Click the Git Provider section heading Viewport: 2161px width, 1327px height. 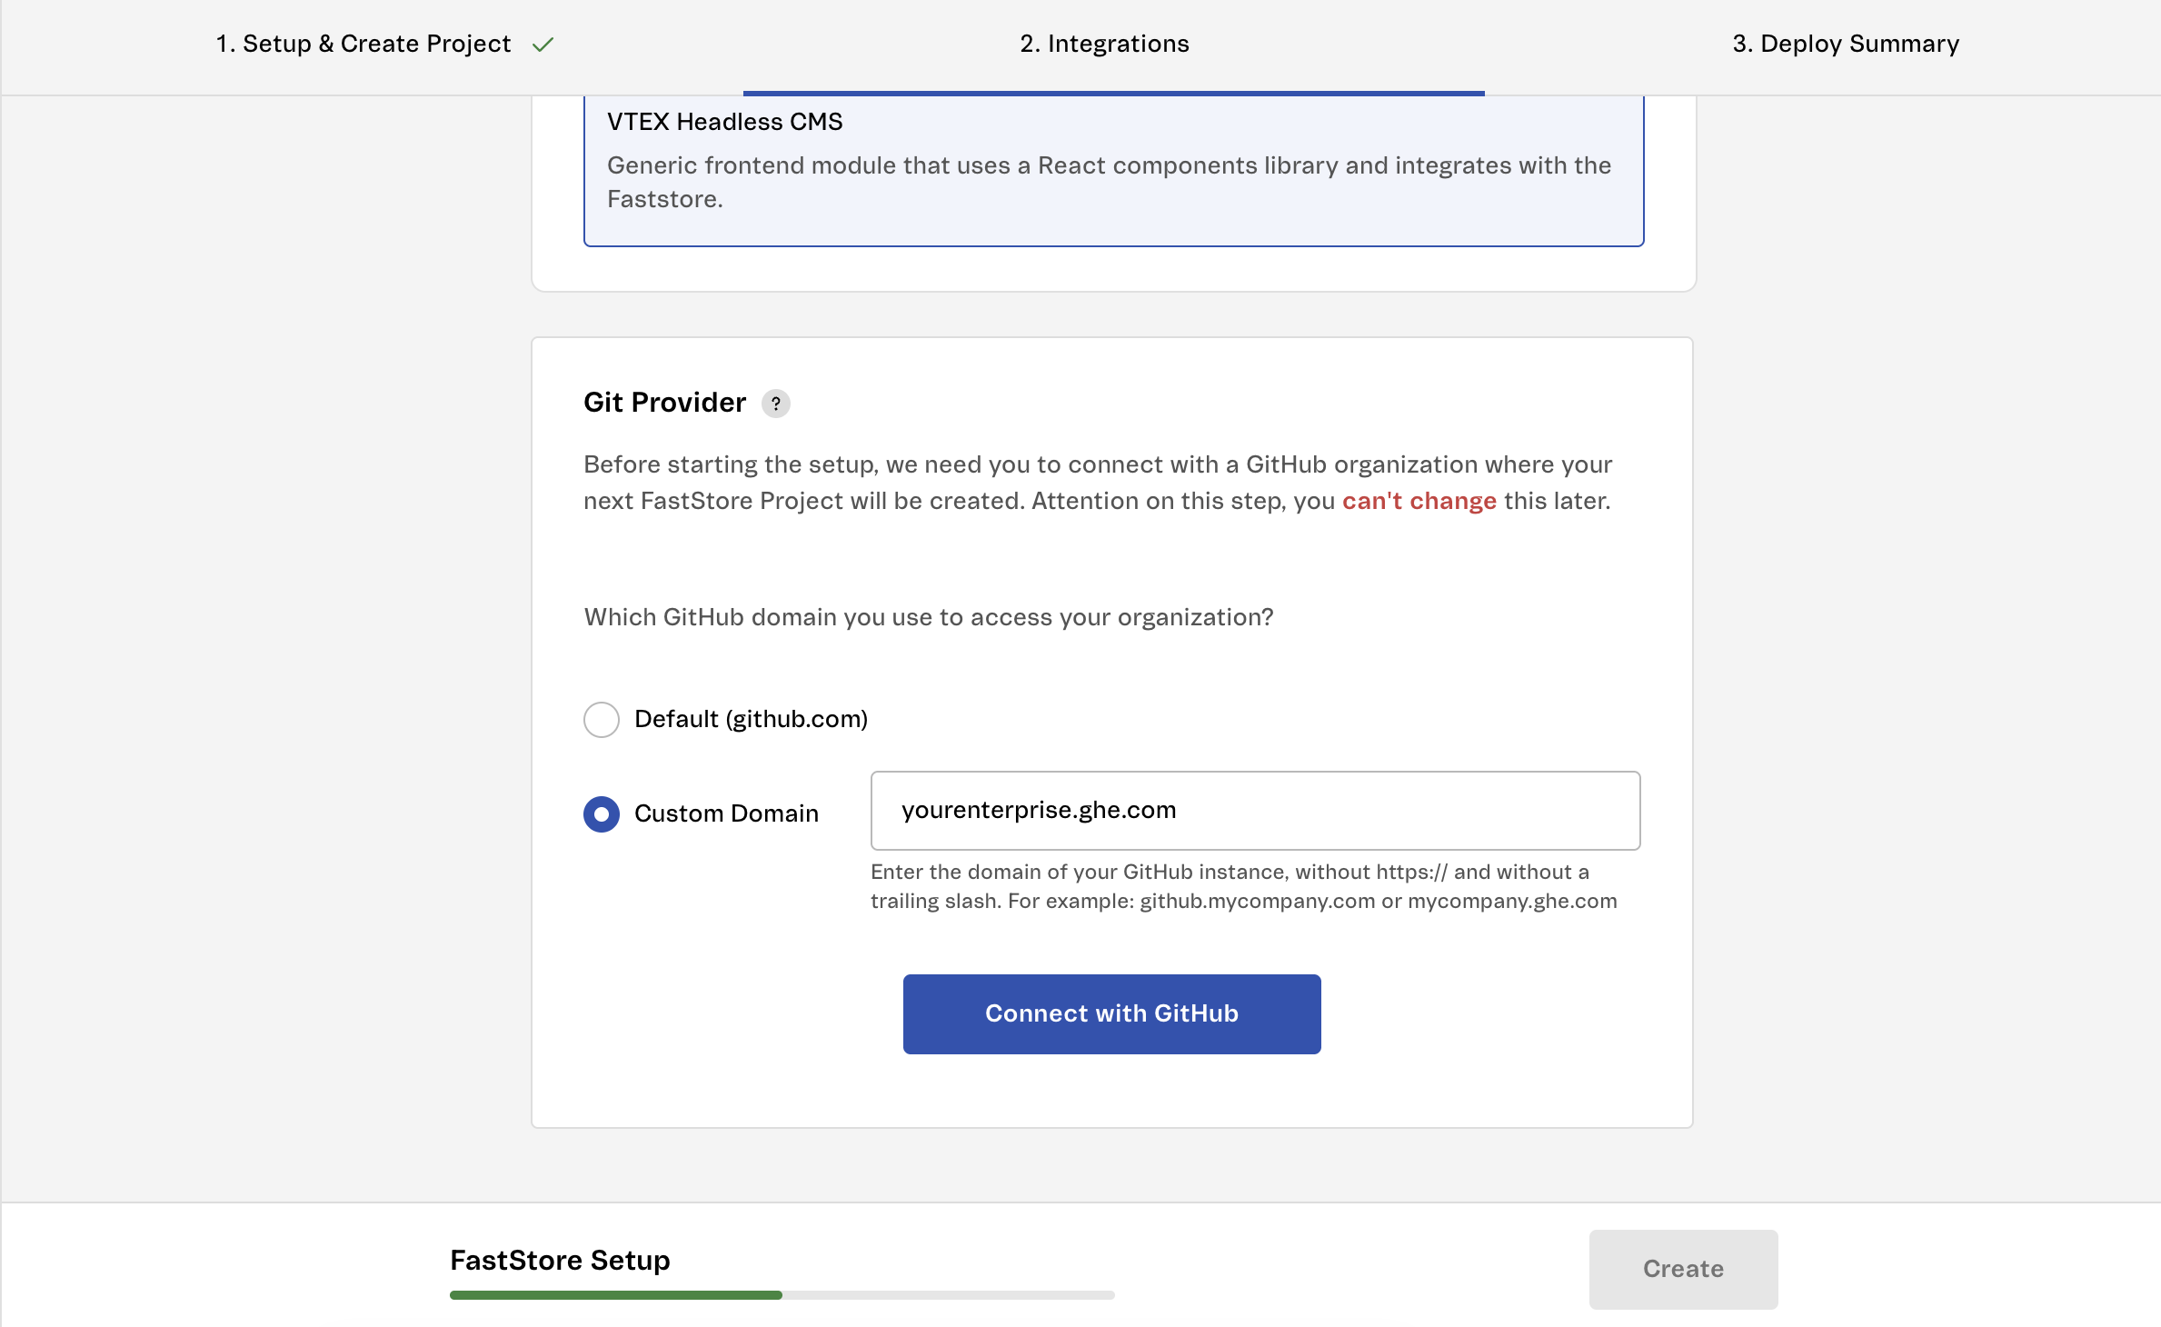coord(664,403)
